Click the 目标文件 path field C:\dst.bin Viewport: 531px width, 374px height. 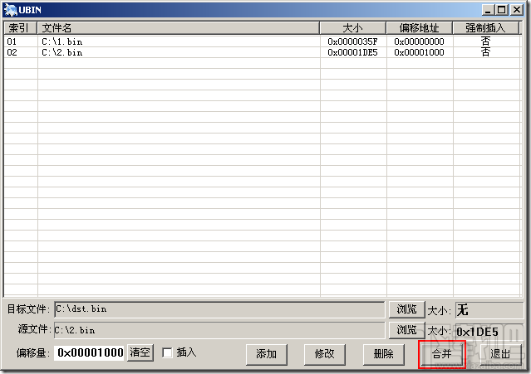219,309
